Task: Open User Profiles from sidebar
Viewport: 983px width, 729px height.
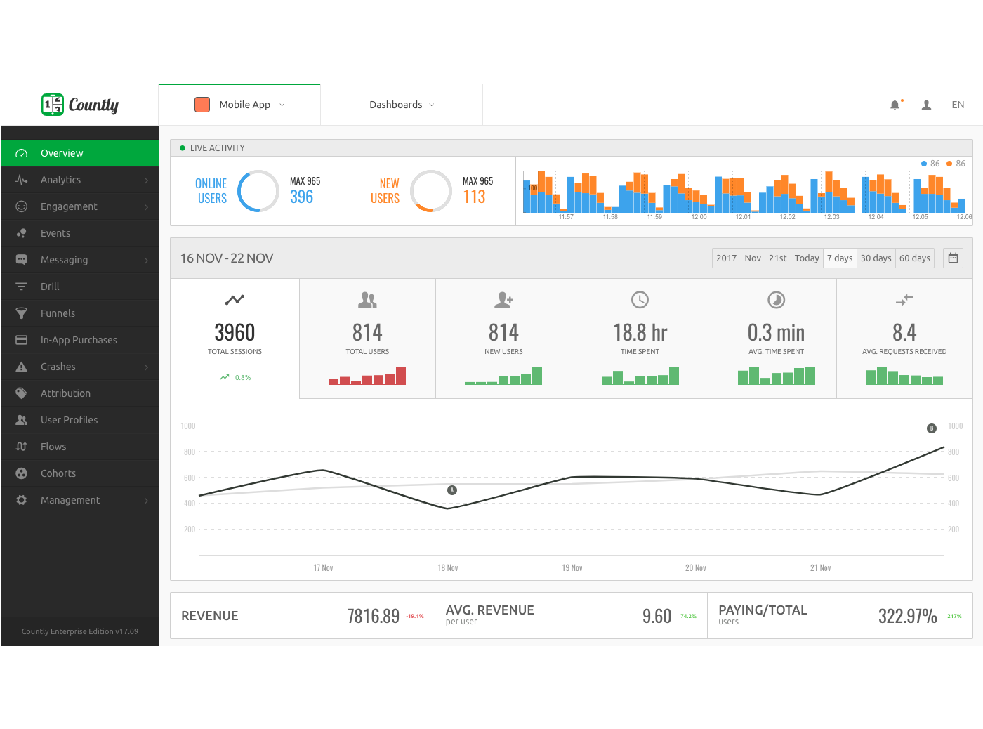Action: pos(69,420)
